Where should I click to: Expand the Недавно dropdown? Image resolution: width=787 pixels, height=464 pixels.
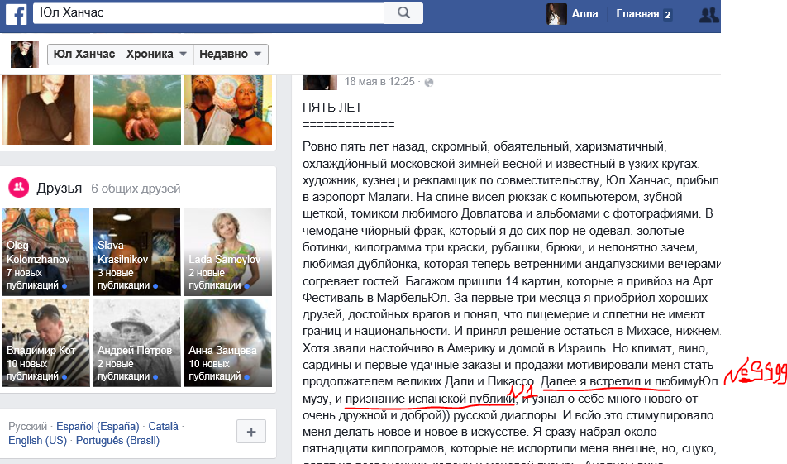point(231,54)
